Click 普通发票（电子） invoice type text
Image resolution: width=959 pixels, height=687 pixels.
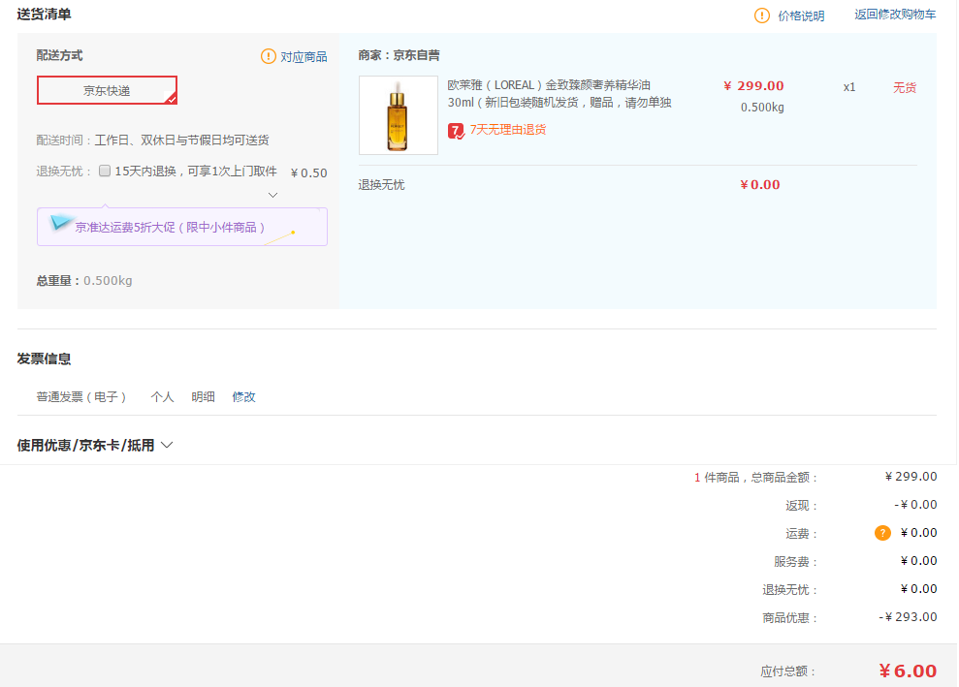coord(81,397)
